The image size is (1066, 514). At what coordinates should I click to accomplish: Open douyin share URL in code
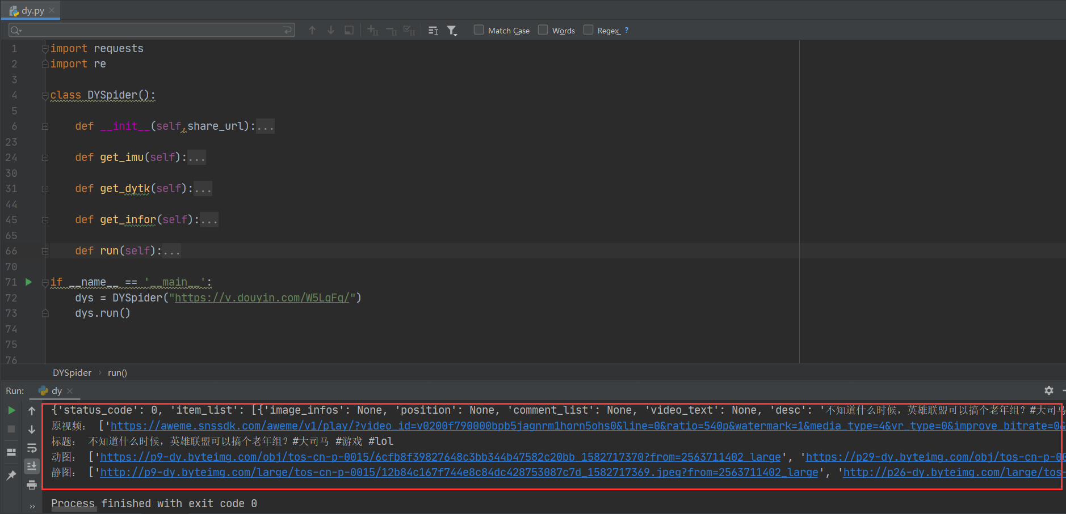(x=262, y=298)
